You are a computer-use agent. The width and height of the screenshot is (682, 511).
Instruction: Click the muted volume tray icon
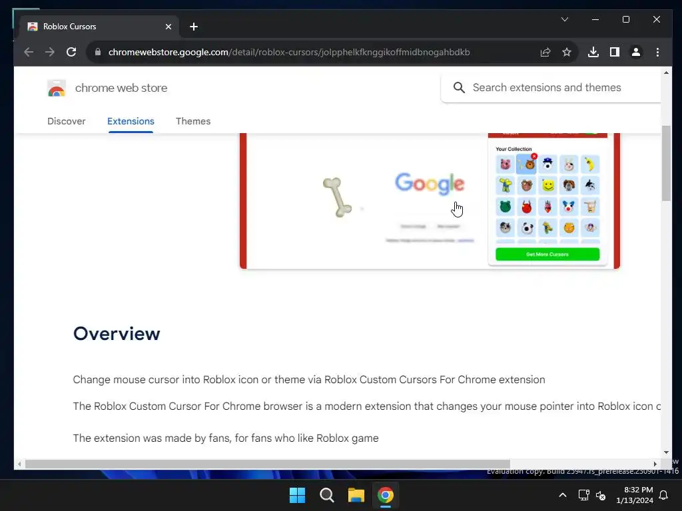click(x=601, y=495)
